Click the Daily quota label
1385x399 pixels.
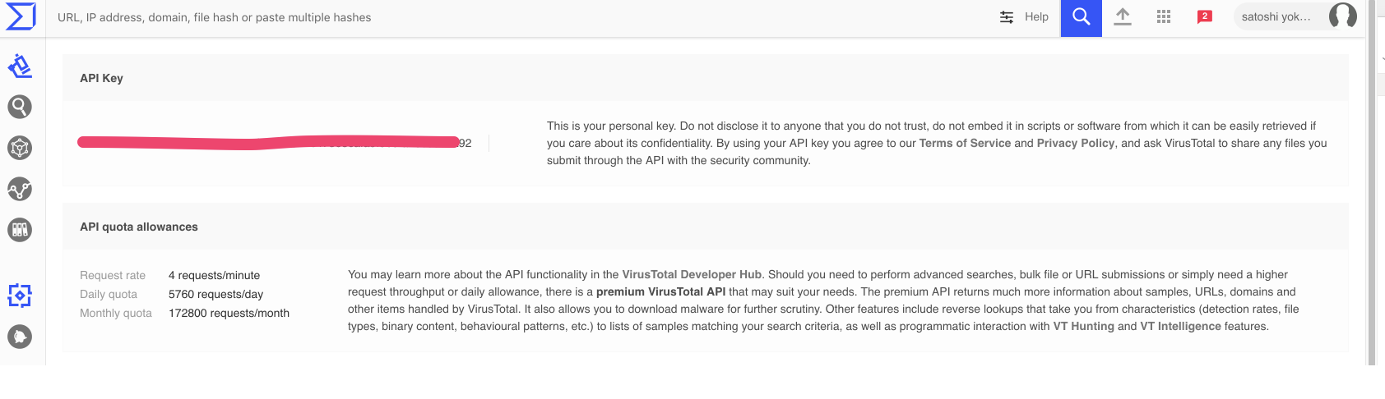coord(109,294)
